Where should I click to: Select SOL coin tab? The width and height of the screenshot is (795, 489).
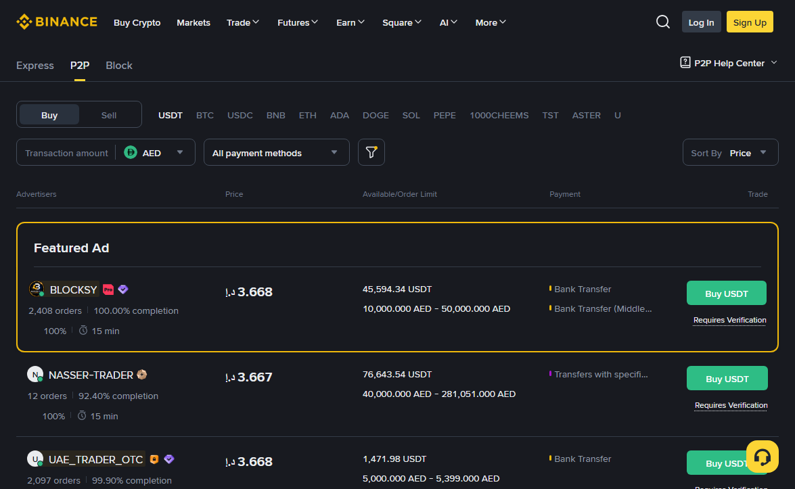pos(411,115)
